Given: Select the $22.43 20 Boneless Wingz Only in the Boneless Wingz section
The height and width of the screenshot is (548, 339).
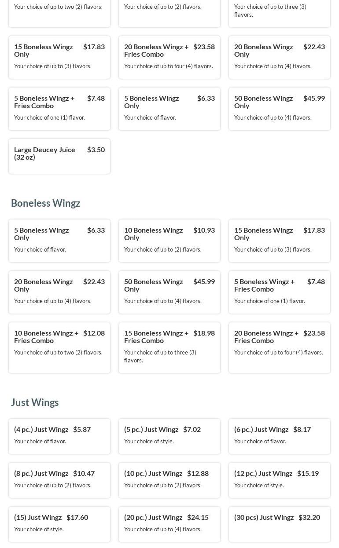Looking at the screenshot, I should click(59, 292).
